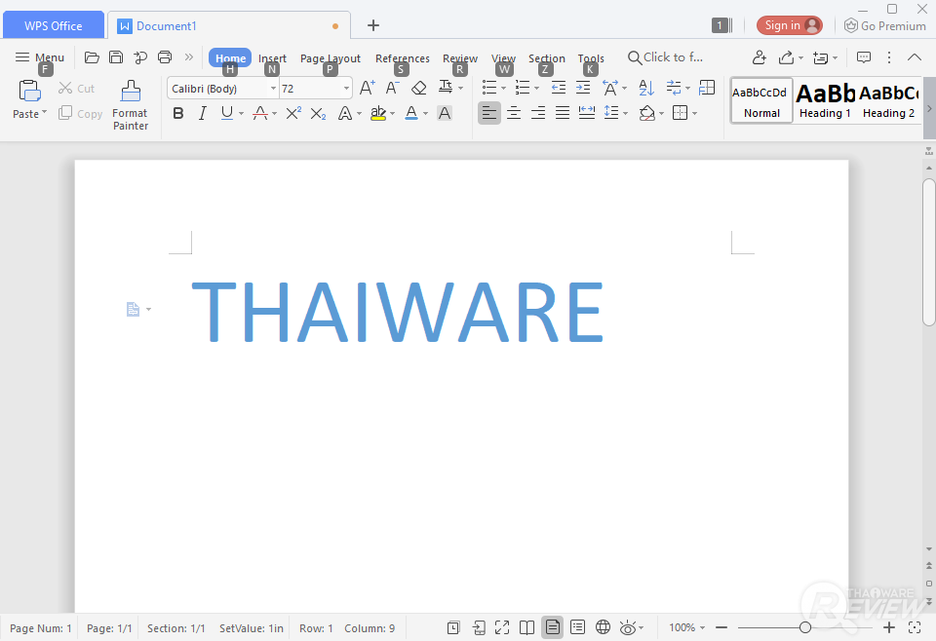Apply superscript formatting

tap(293, 113)
